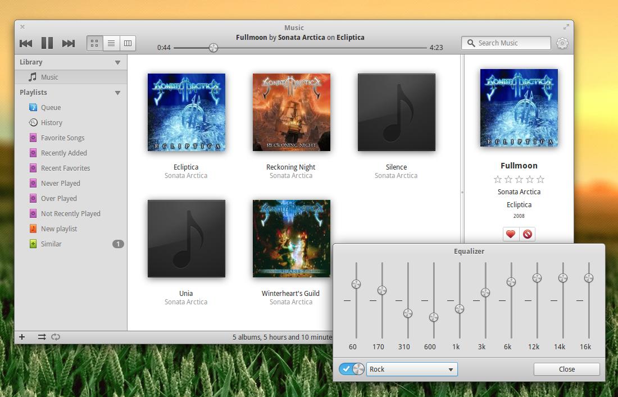Open the Music library item
Screen dimensions: 618x397
click(x=71, y=77)
